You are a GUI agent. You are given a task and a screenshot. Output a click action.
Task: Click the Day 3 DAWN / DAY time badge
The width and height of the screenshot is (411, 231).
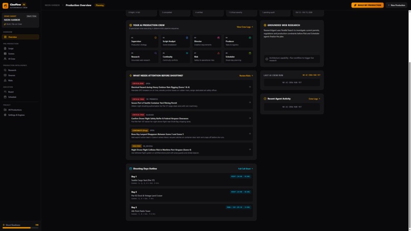point(238,207)
